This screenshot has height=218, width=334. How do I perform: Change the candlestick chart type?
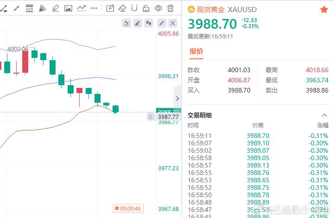pos(149,23)
